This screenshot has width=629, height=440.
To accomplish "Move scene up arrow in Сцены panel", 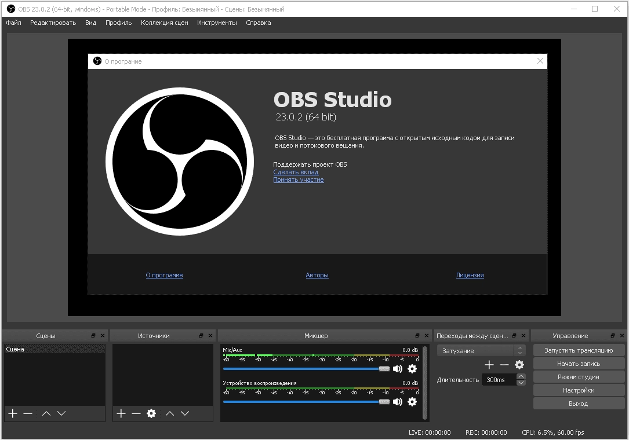I will pyautogui.click(x=46, y=413).
